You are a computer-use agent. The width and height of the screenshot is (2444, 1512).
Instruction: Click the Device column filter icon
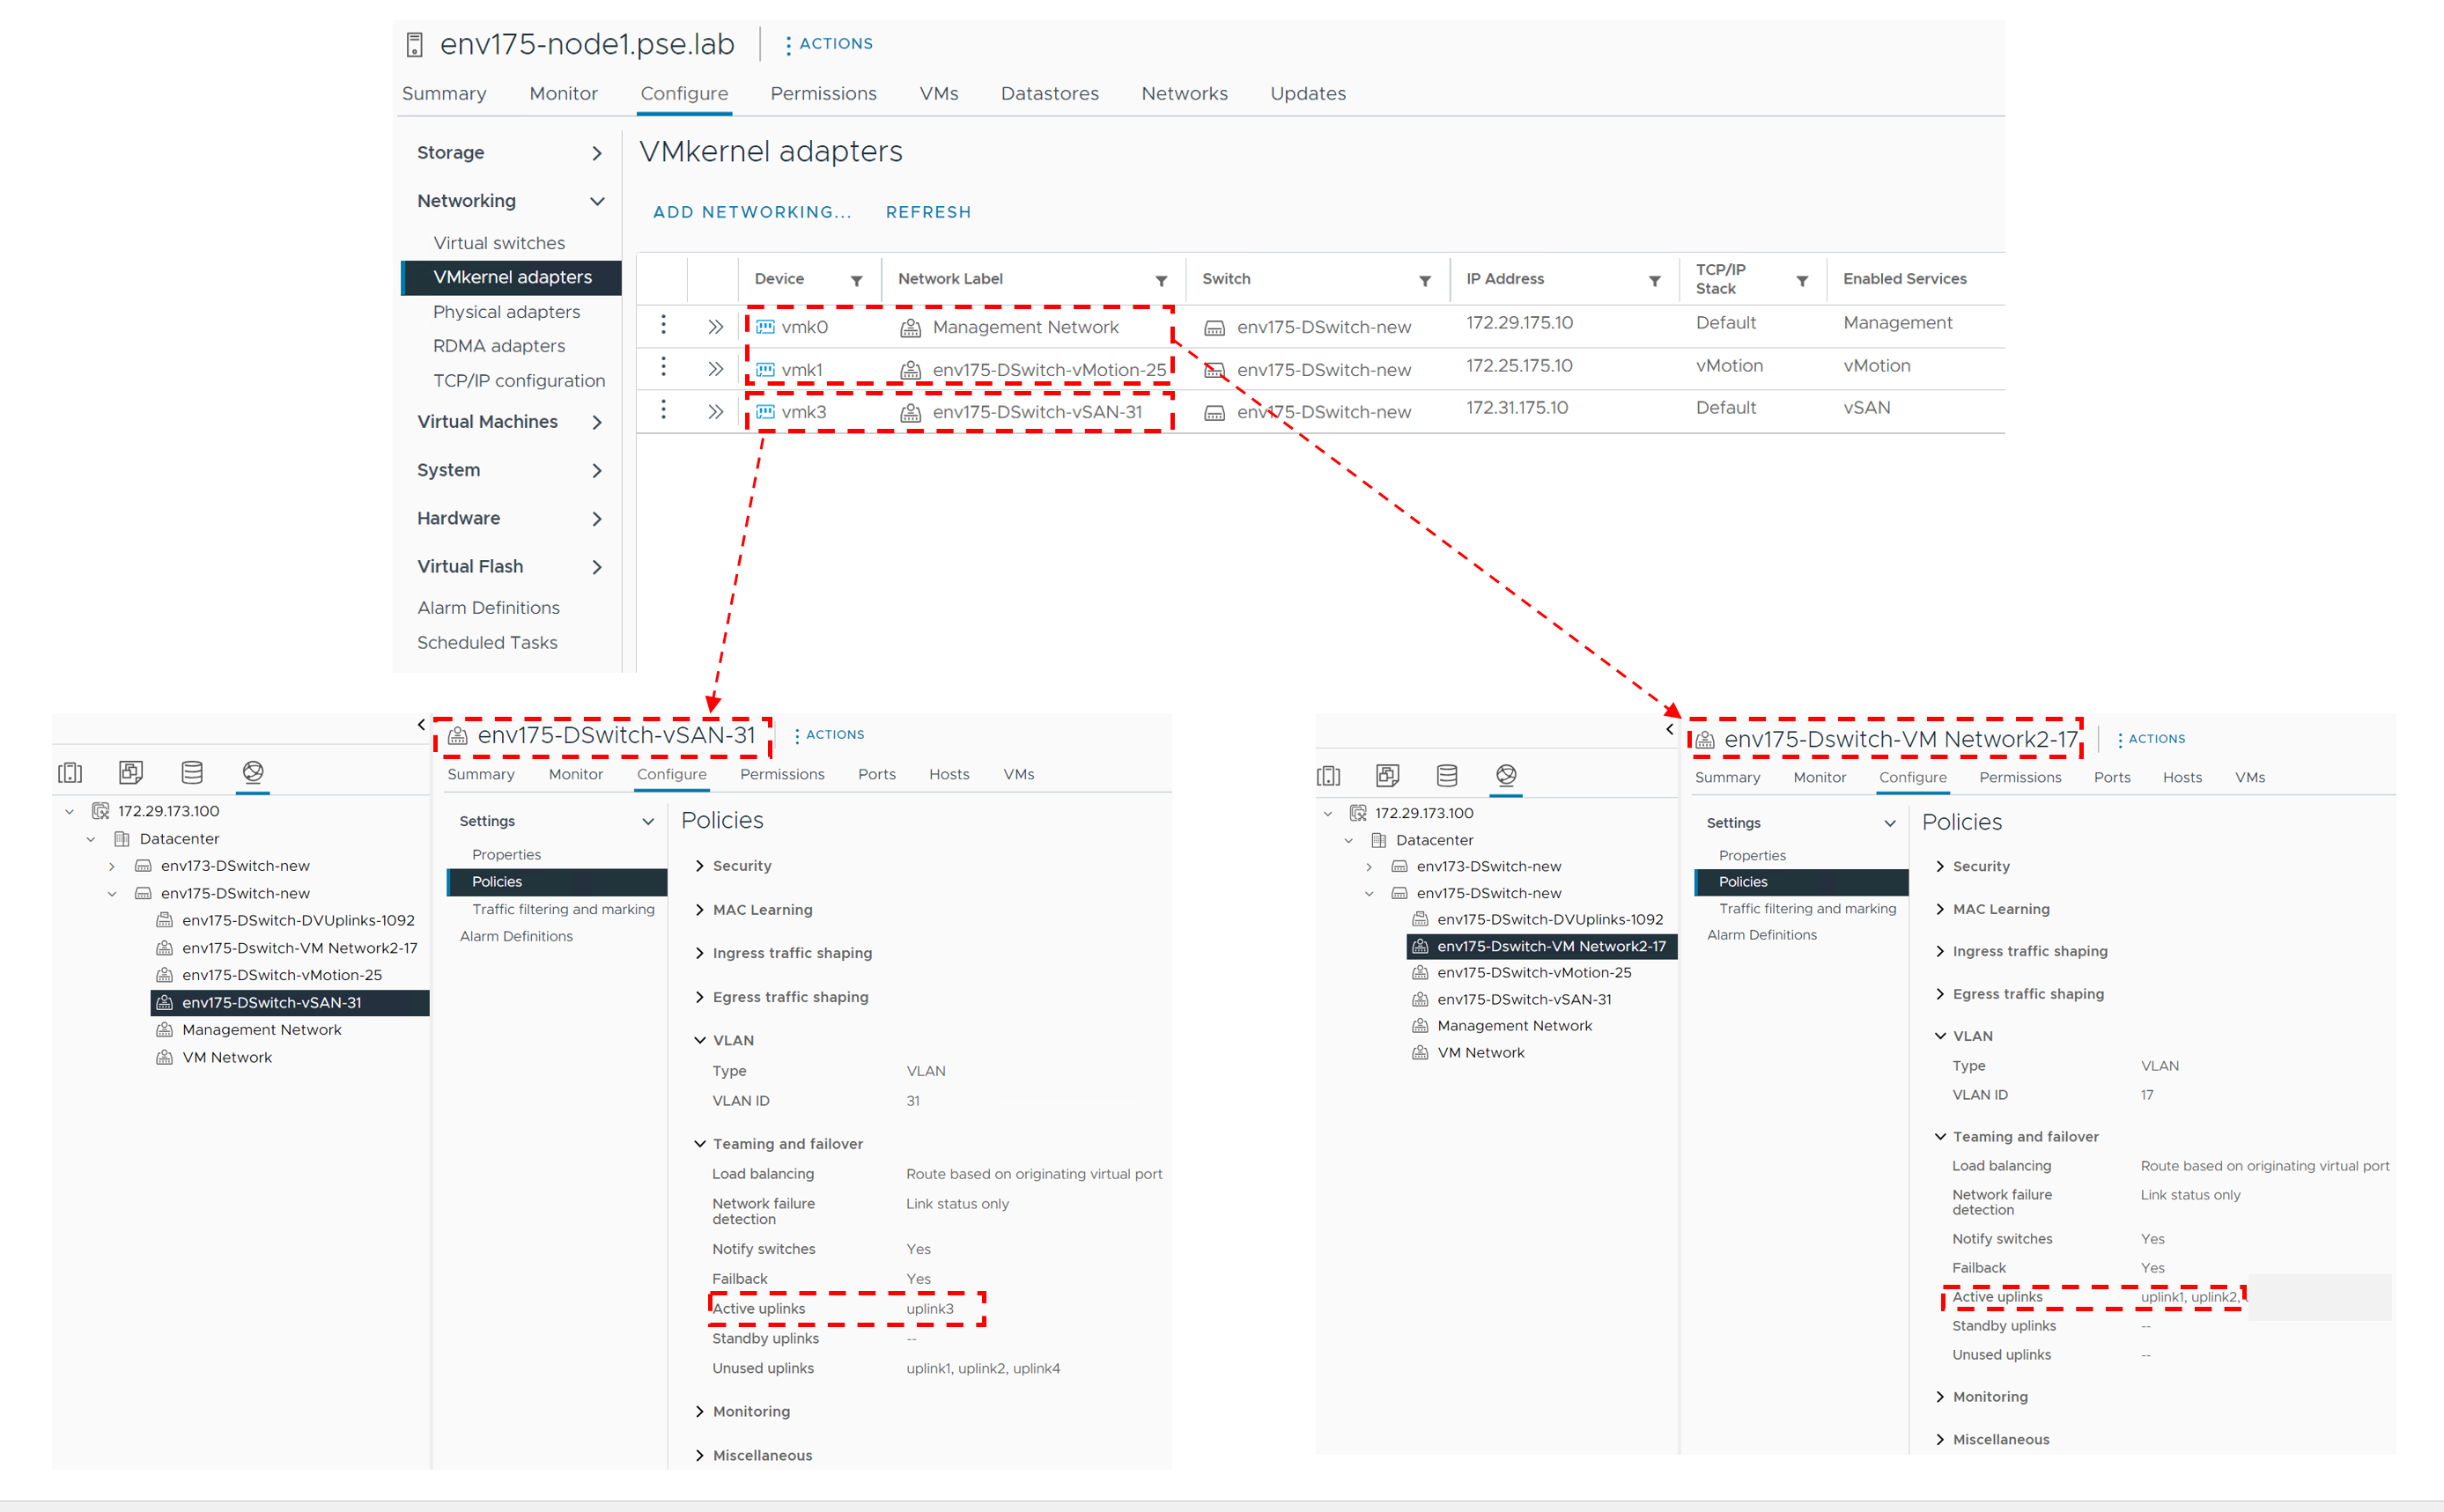pos(856,281)
